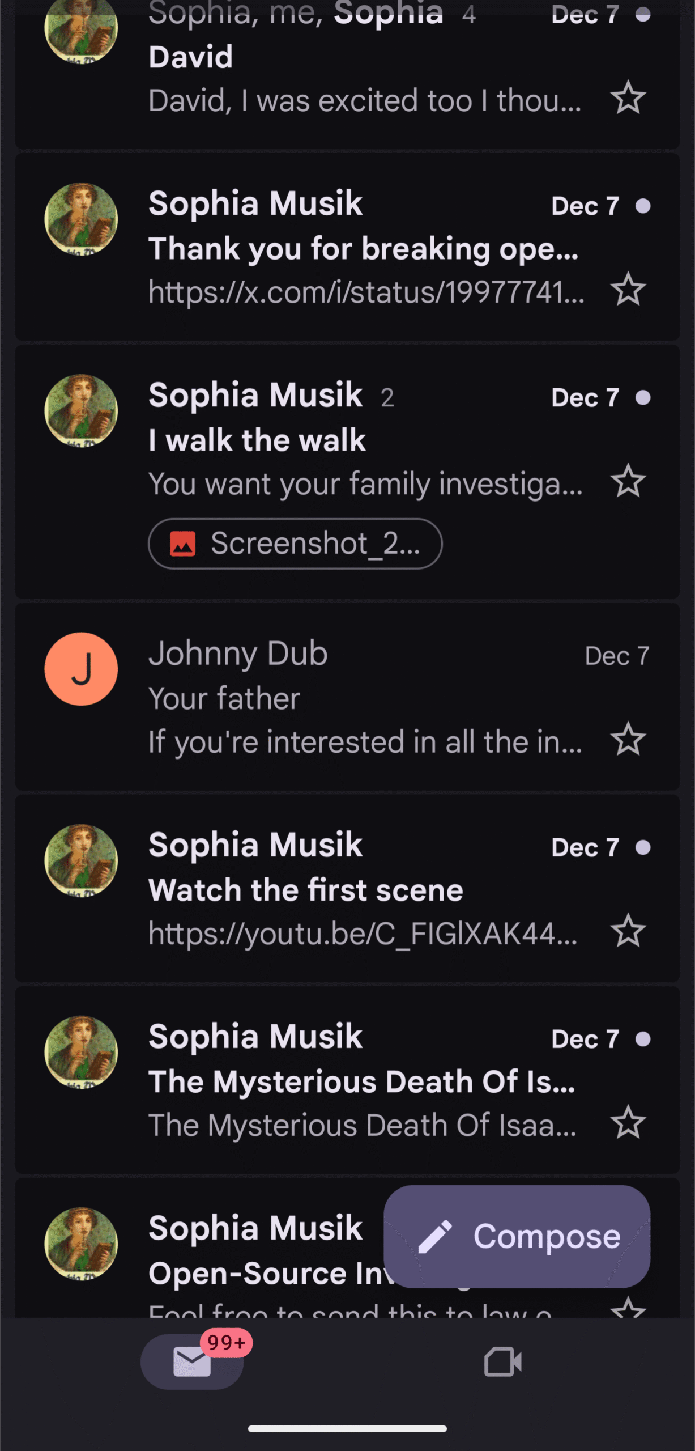Star the 'Watch the first scene' email

[x=628, y=931]
